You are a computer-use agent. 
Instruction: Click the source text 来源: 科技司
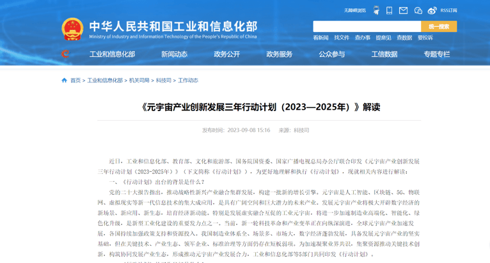(x=294, y=130)
